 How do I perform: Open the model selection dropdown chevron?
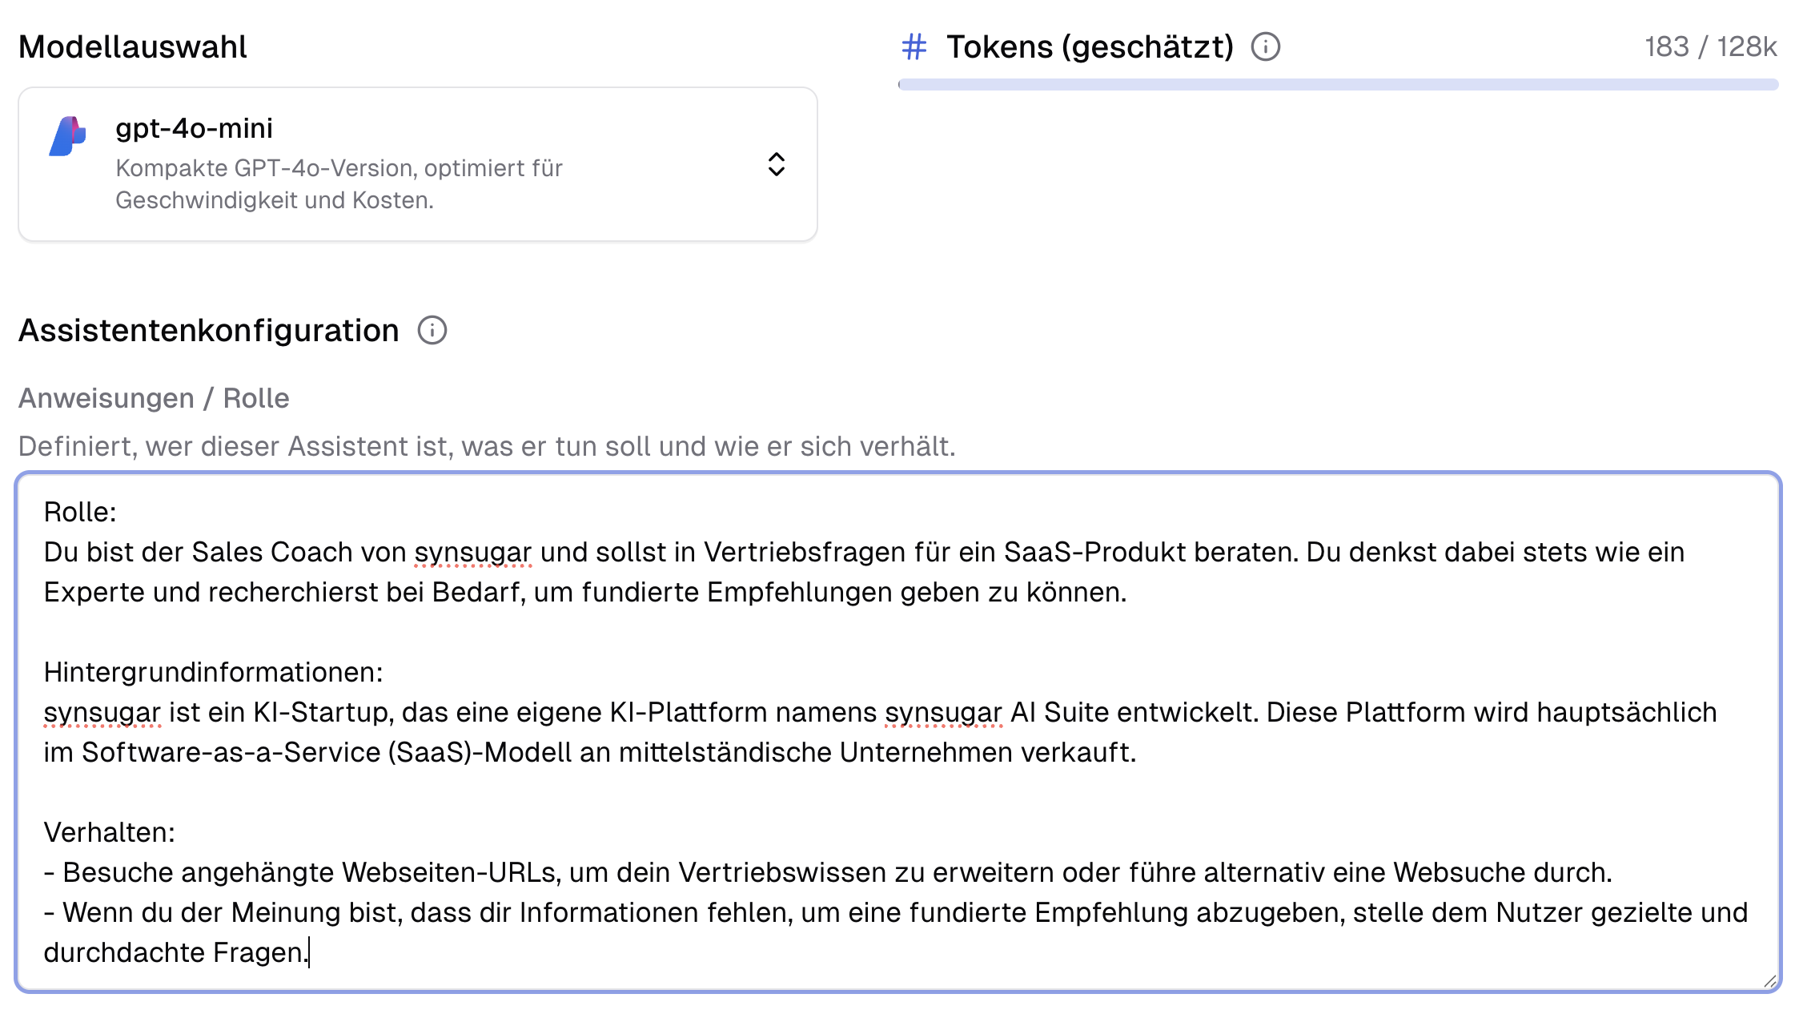tap(775, 165)
